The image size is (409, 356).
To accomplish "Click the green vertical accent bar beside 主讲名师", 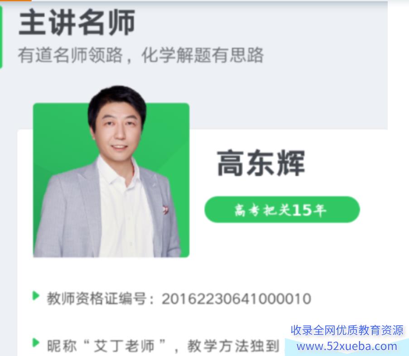I will coord(1,37).
